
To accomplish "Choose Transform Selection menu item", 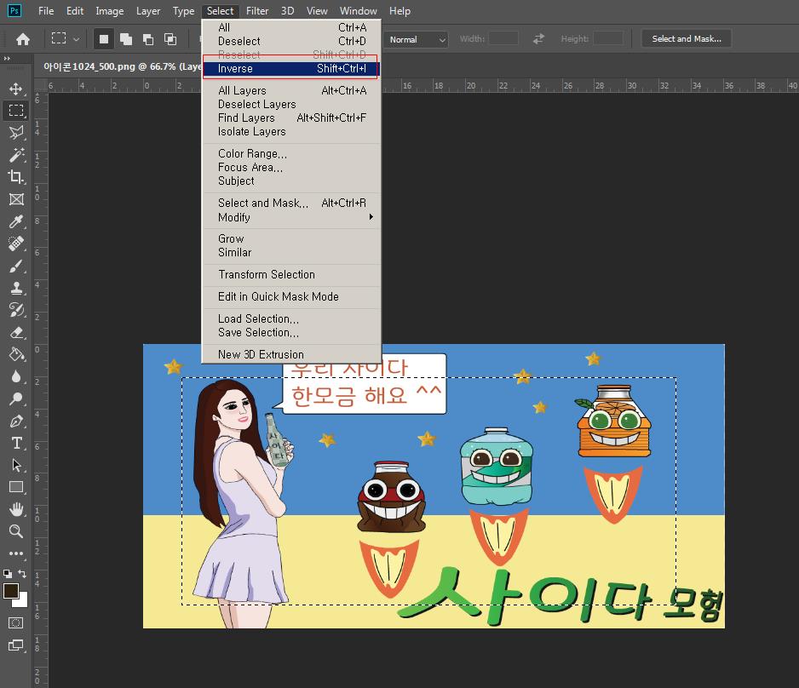I will point(291,274).
